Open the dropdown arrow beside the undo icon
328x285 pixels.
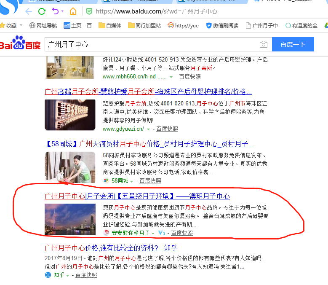(x=62, y=11)
